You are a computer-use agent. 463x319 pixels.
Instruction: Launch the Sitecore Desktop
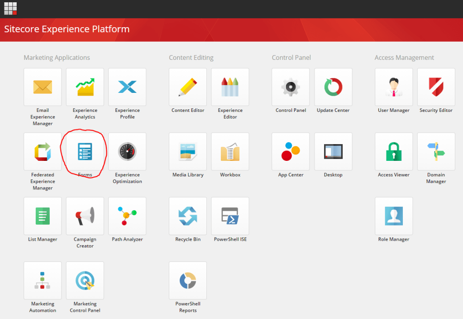tap(333, 152)
